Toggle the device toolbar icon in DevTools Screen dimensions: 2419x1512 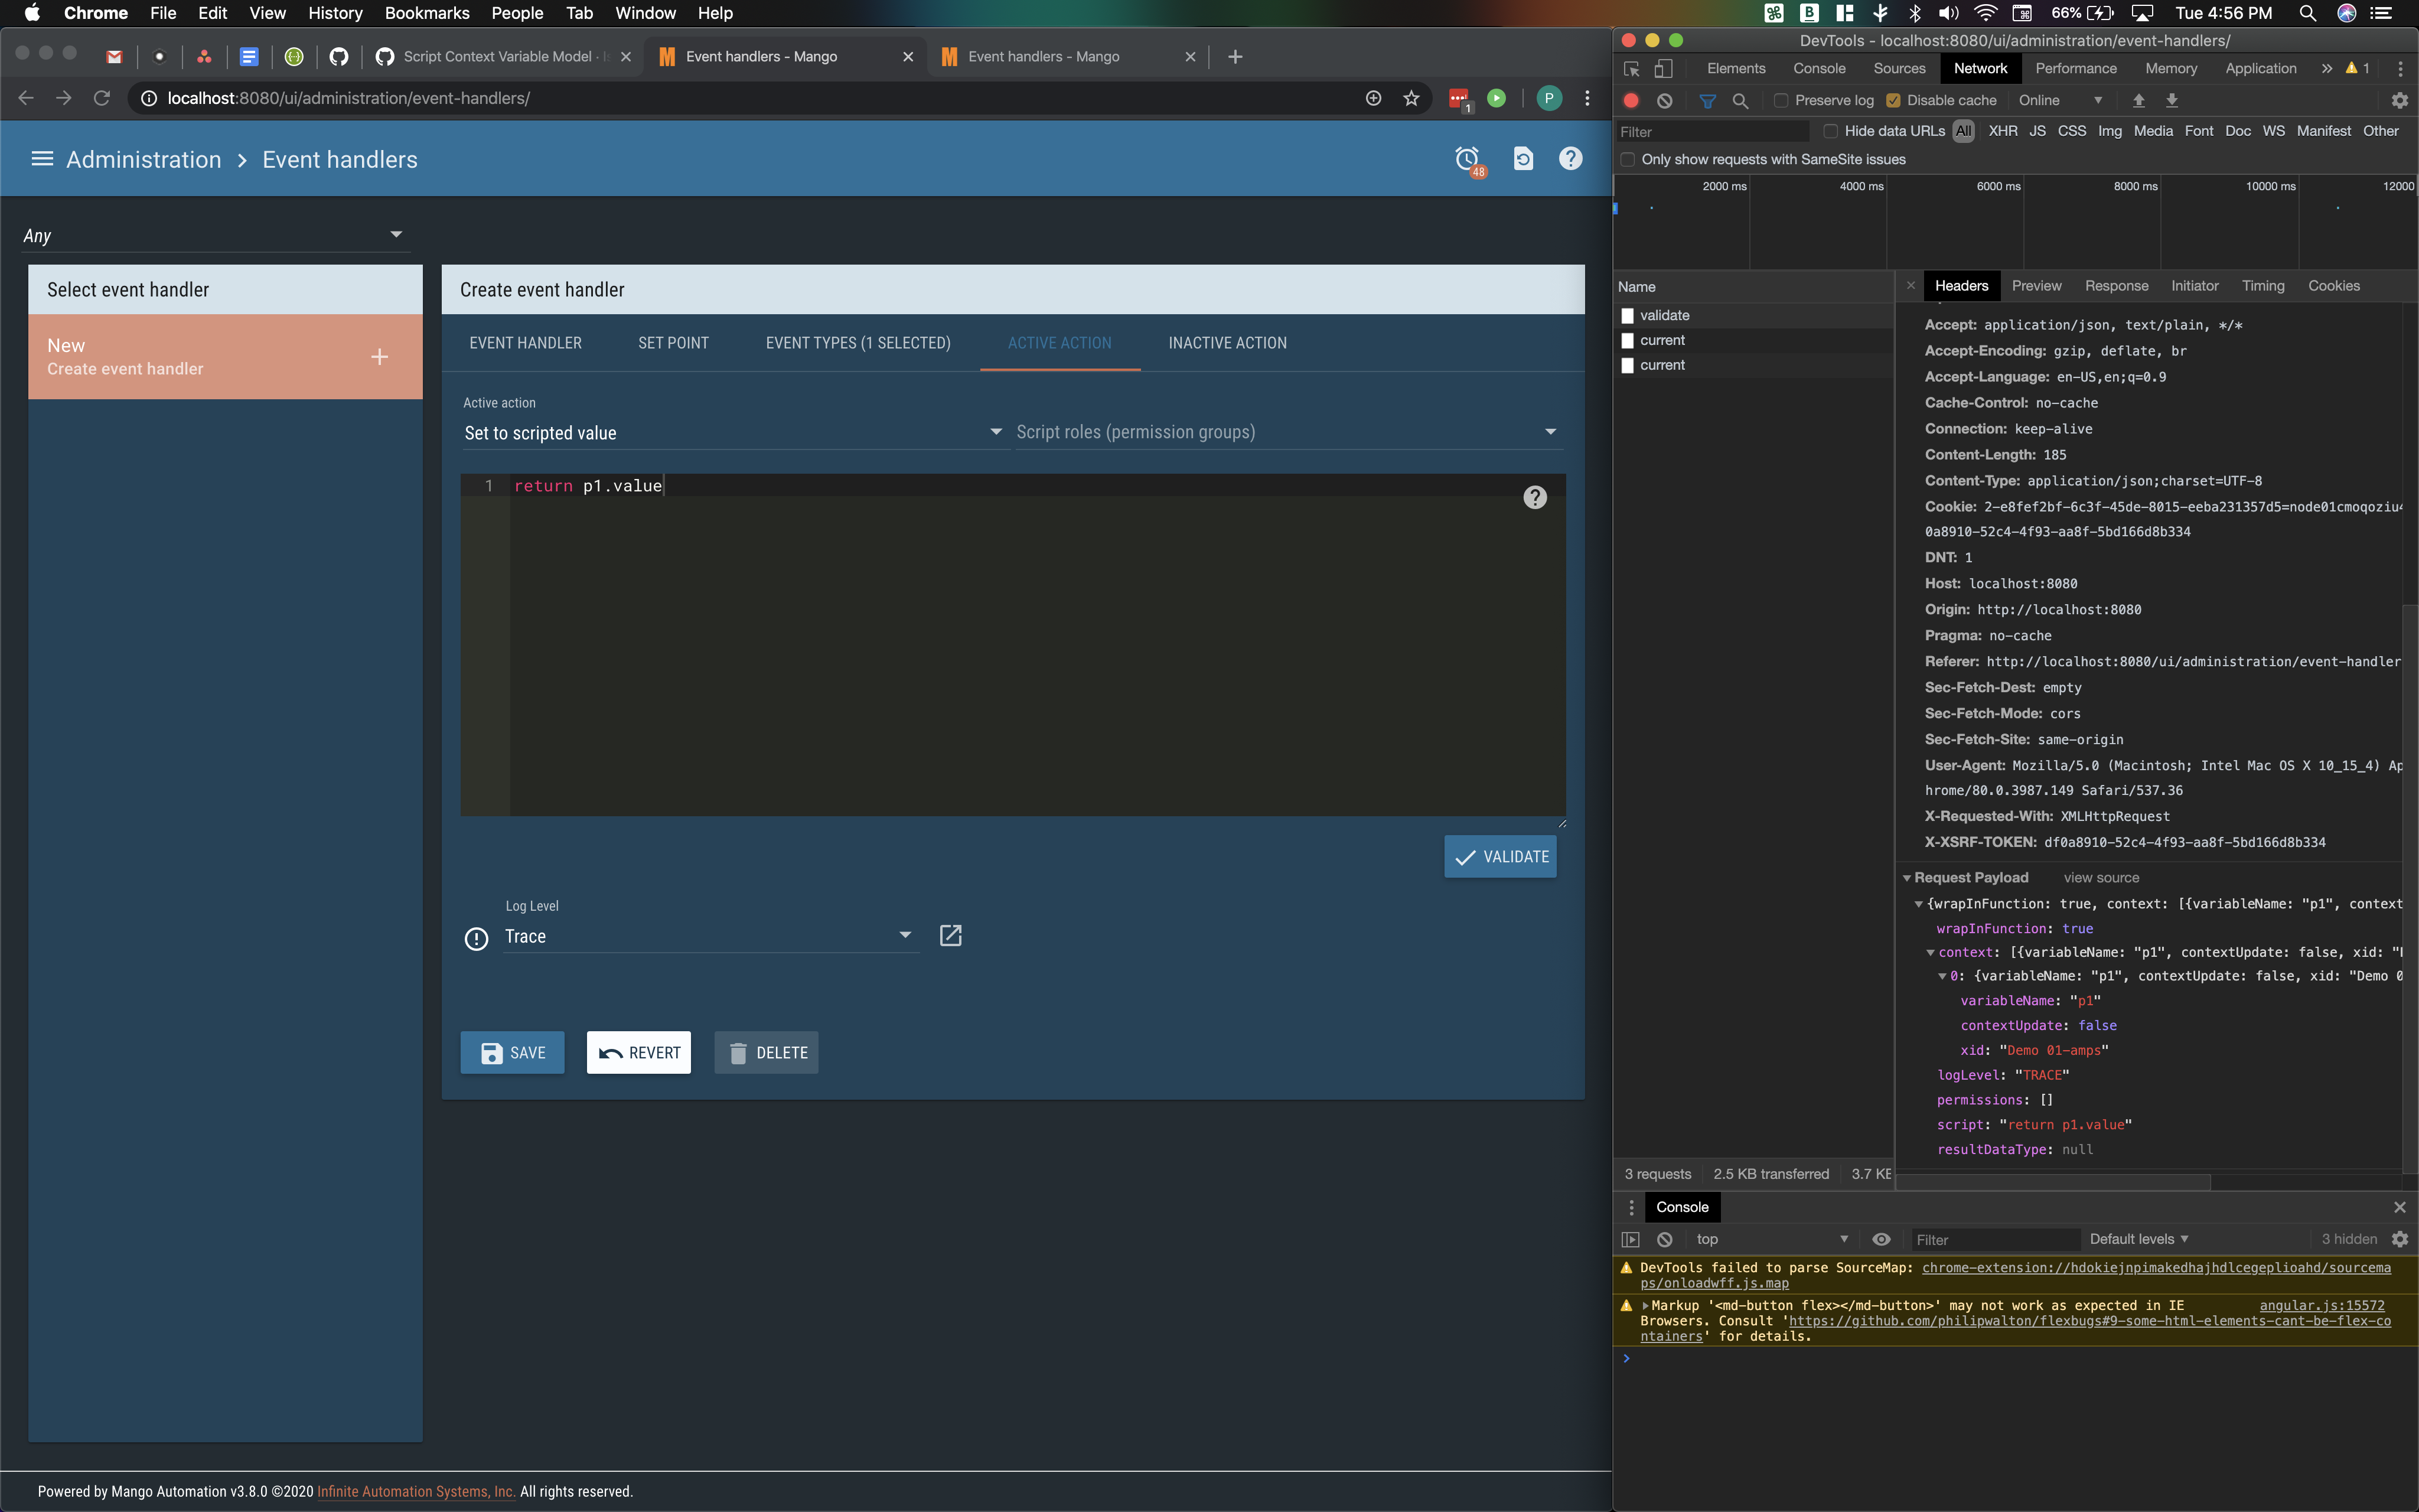[1662, 68]
